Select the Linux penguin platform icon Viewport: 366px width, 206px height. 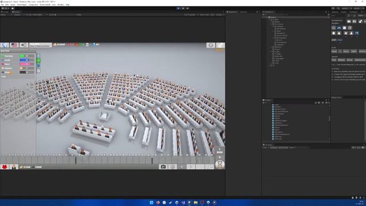pos(351,33)
